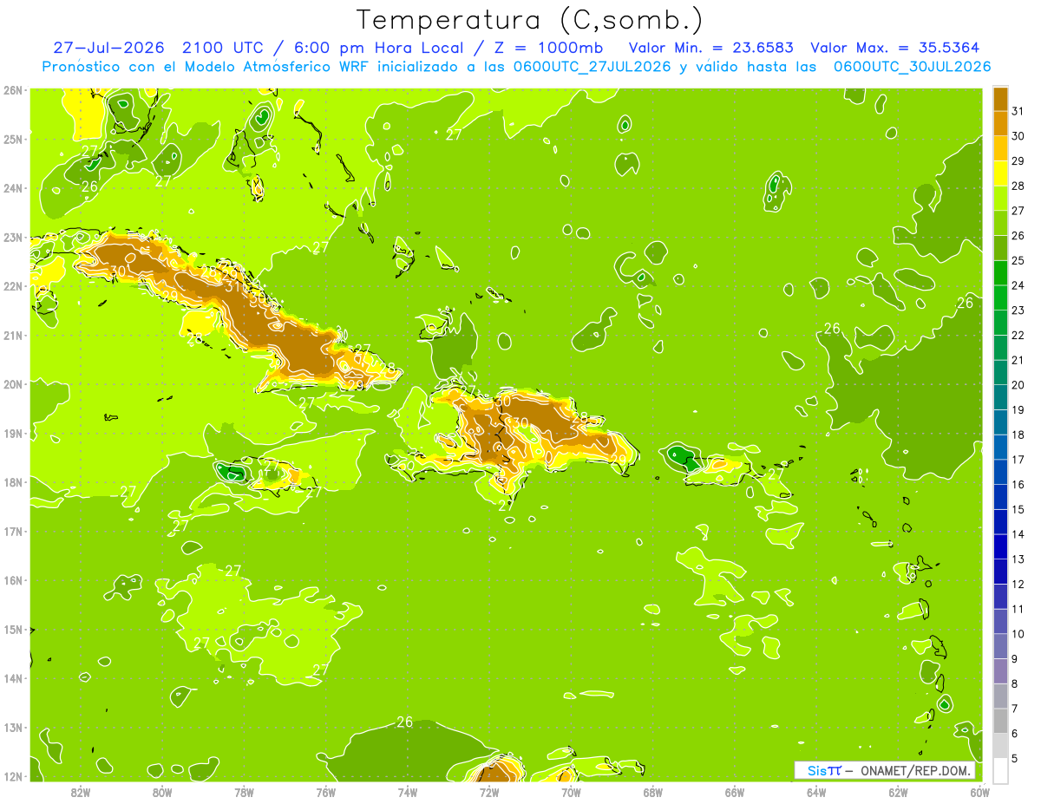Image resolution: width=1041 pixels, height=804 pixels.
Task: Click the "72W" longitude axis label
Action: (x=489, y=791)
